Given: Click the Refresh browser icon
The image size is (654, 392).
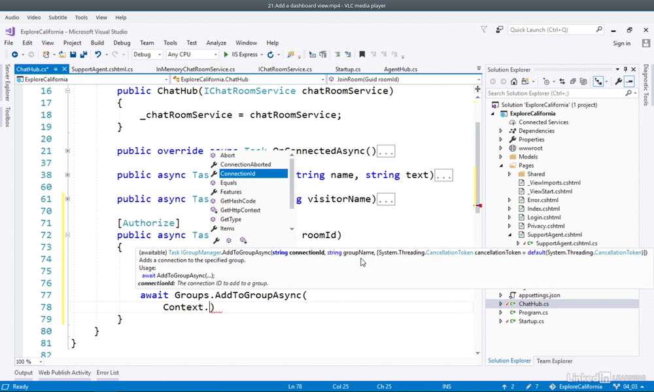Looking at the screenshot, I should [270, 55].
